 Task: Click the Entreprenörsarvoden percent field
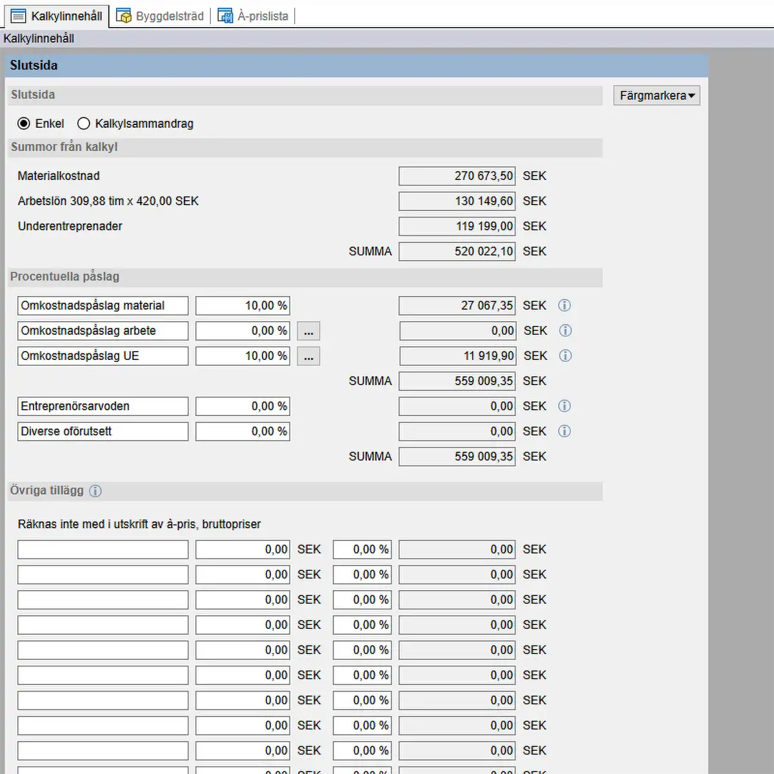coord(243,406)
